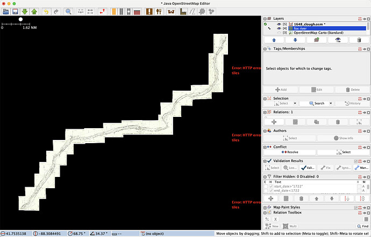Click the magnifier Search icon in toolbar
371x237 pixels.
(69, 11)
